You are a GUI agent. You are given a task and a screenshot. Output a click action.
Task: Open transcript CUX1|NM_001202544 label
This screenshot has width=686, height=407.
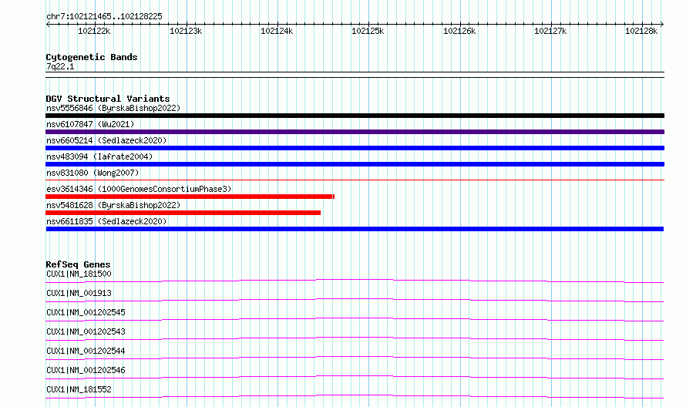tap(86, 351)
